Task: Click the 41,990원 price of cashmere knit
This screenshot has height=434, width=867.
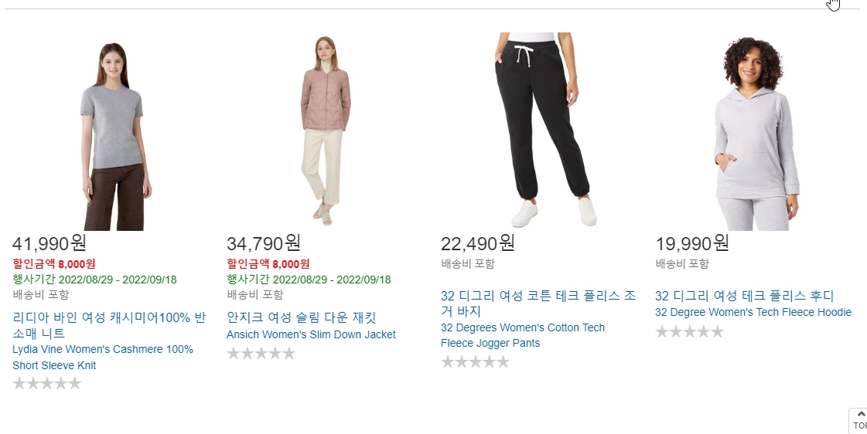Action: [49, 243]
